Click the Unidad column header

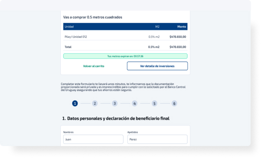tap(69, 27)
